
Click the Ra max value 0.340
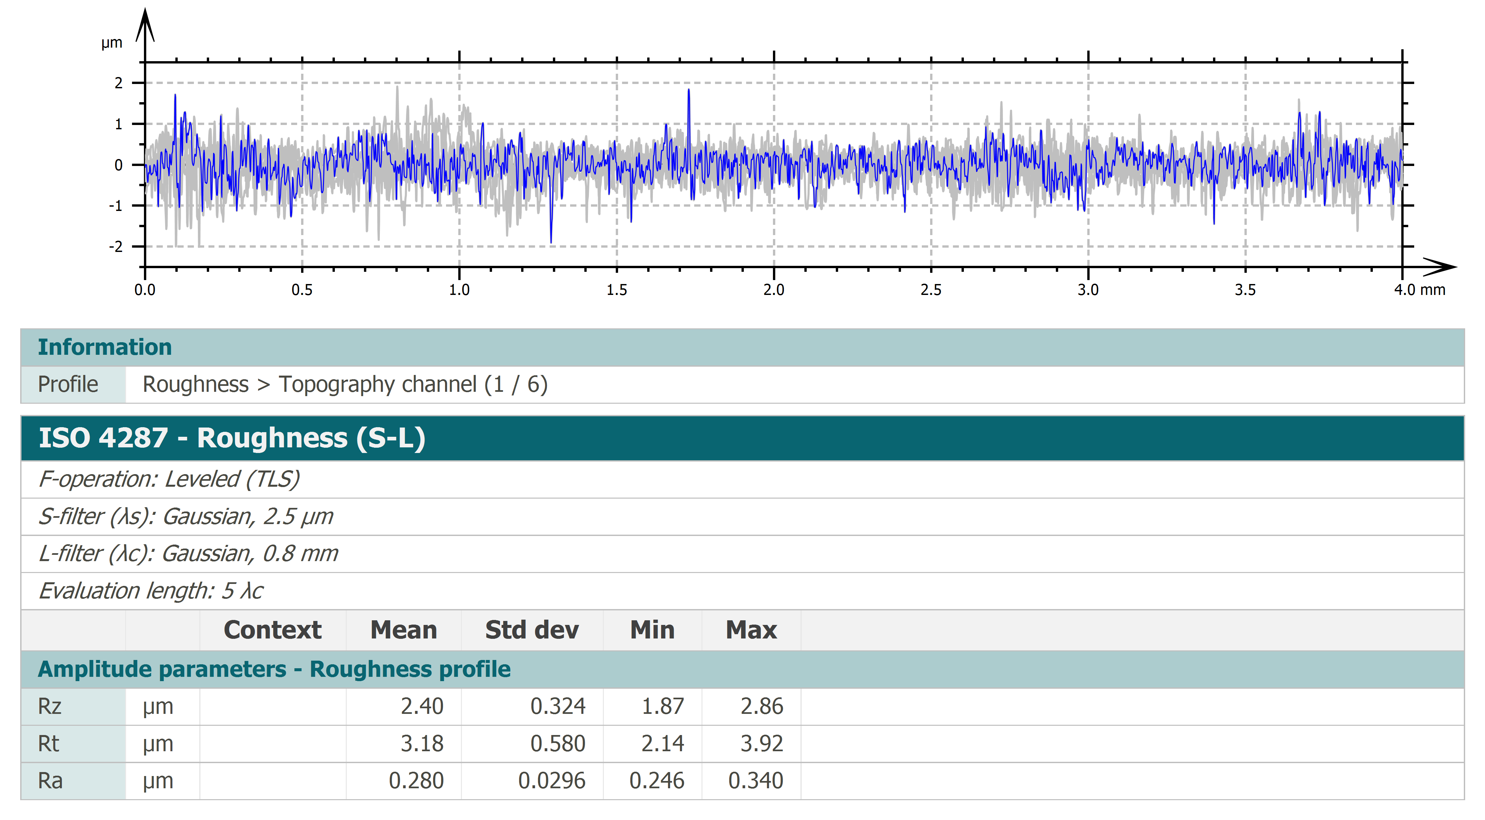755,781
